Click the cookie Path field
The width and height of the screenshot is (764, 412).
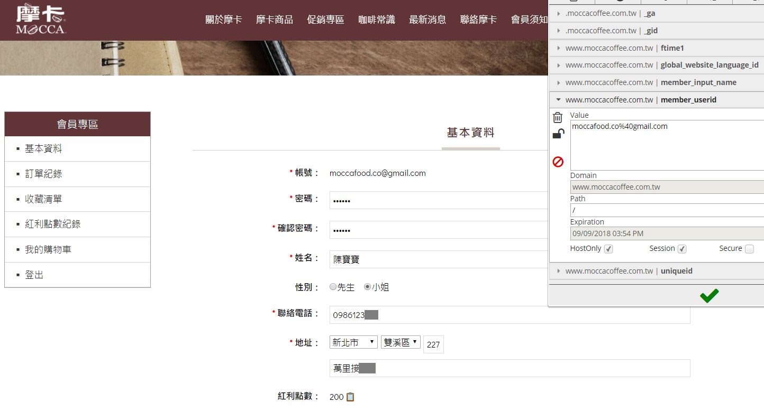point(667,210)
